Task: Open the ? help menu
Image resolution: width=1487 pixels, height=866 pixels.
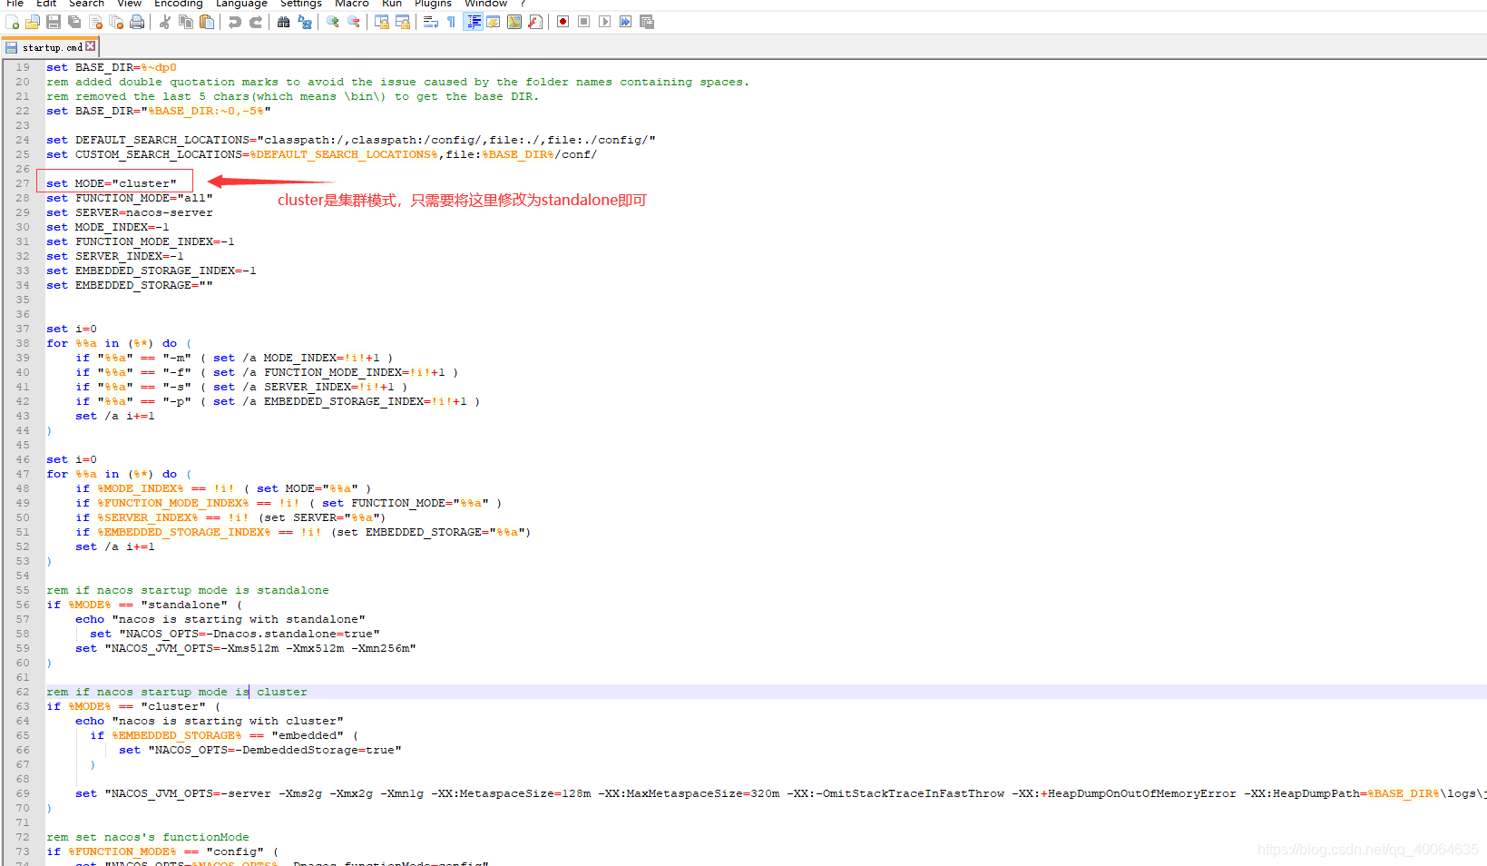Action: [x=523, y=4]
